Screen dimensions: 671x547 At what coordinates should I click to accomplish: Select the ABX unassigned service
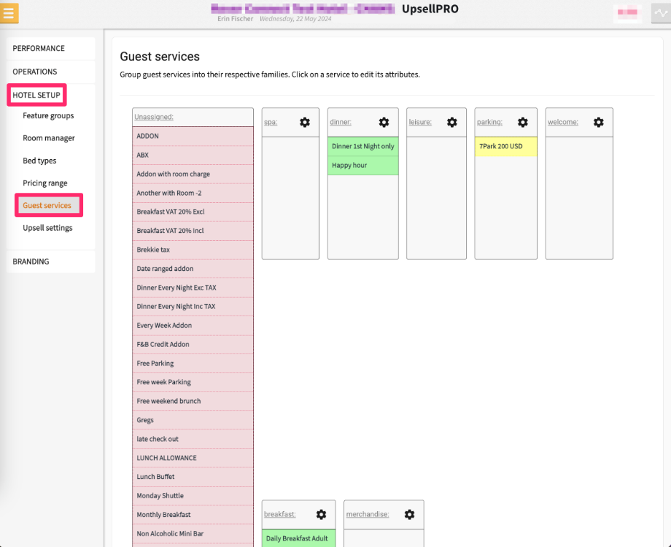[193, 155]
